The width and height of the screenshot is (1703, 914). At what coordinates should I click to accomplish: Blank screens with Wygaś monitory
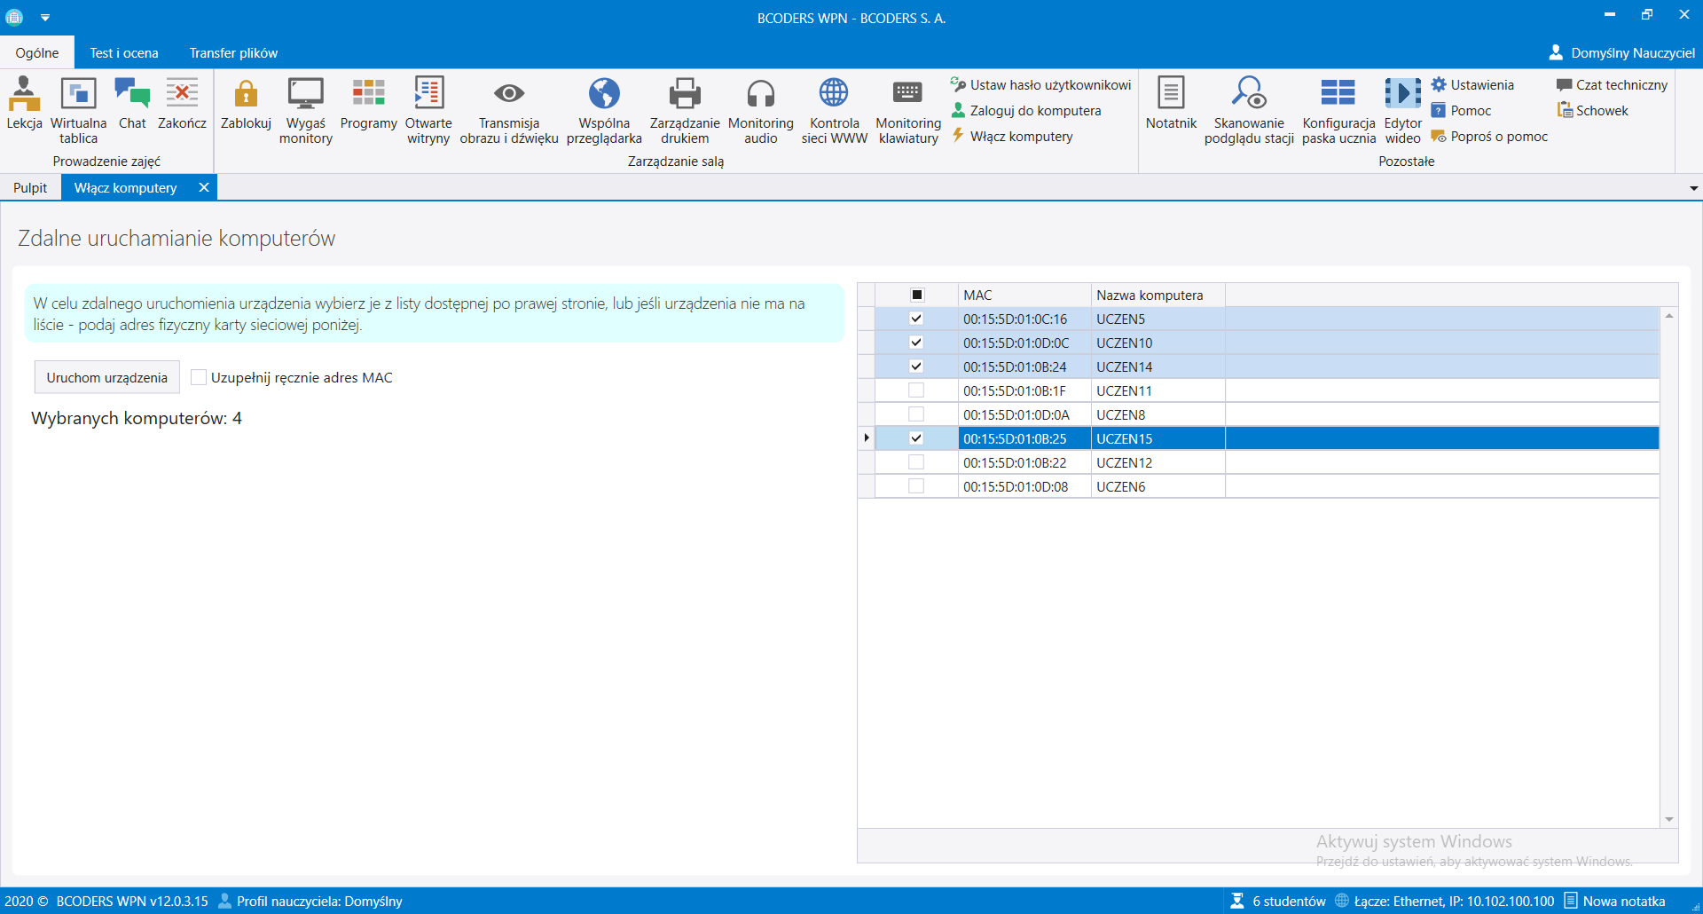coord(305,111)
